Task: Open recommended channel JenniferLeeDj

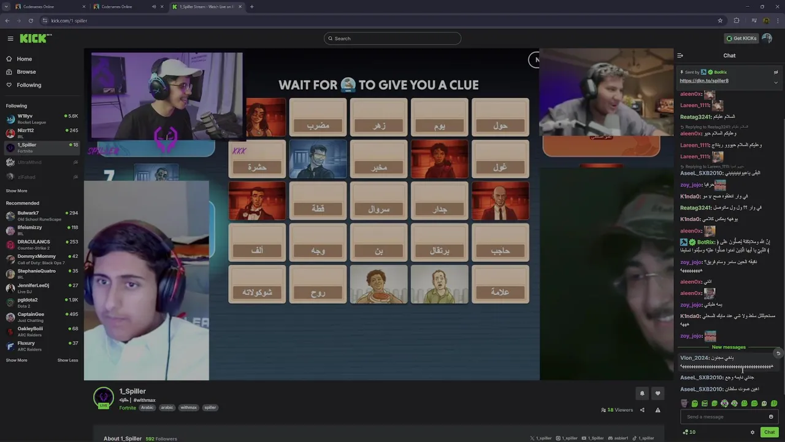Action: (x=42, y=288)
